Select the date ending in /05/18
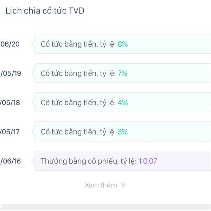Viewport: 211px width, 211px height. tap(10, 102)
